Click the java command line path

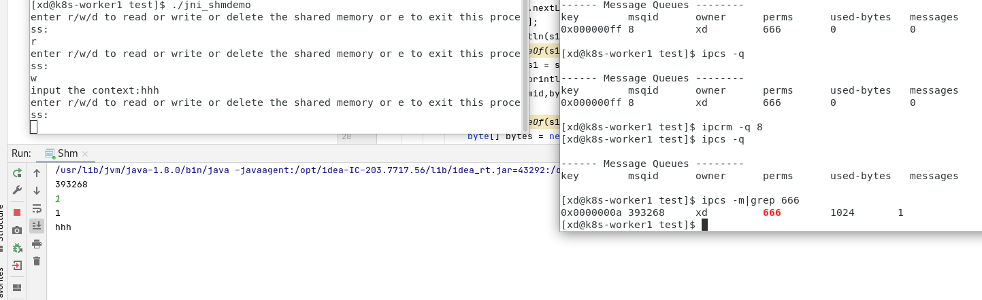306,170
